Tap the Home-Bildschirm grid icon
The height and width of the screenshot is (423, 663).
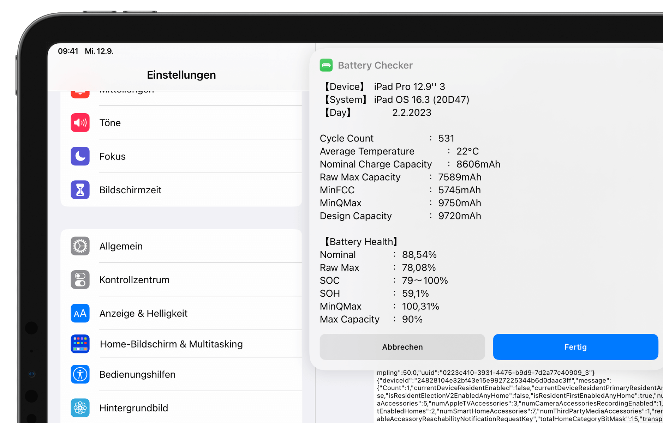pos(80,344)
